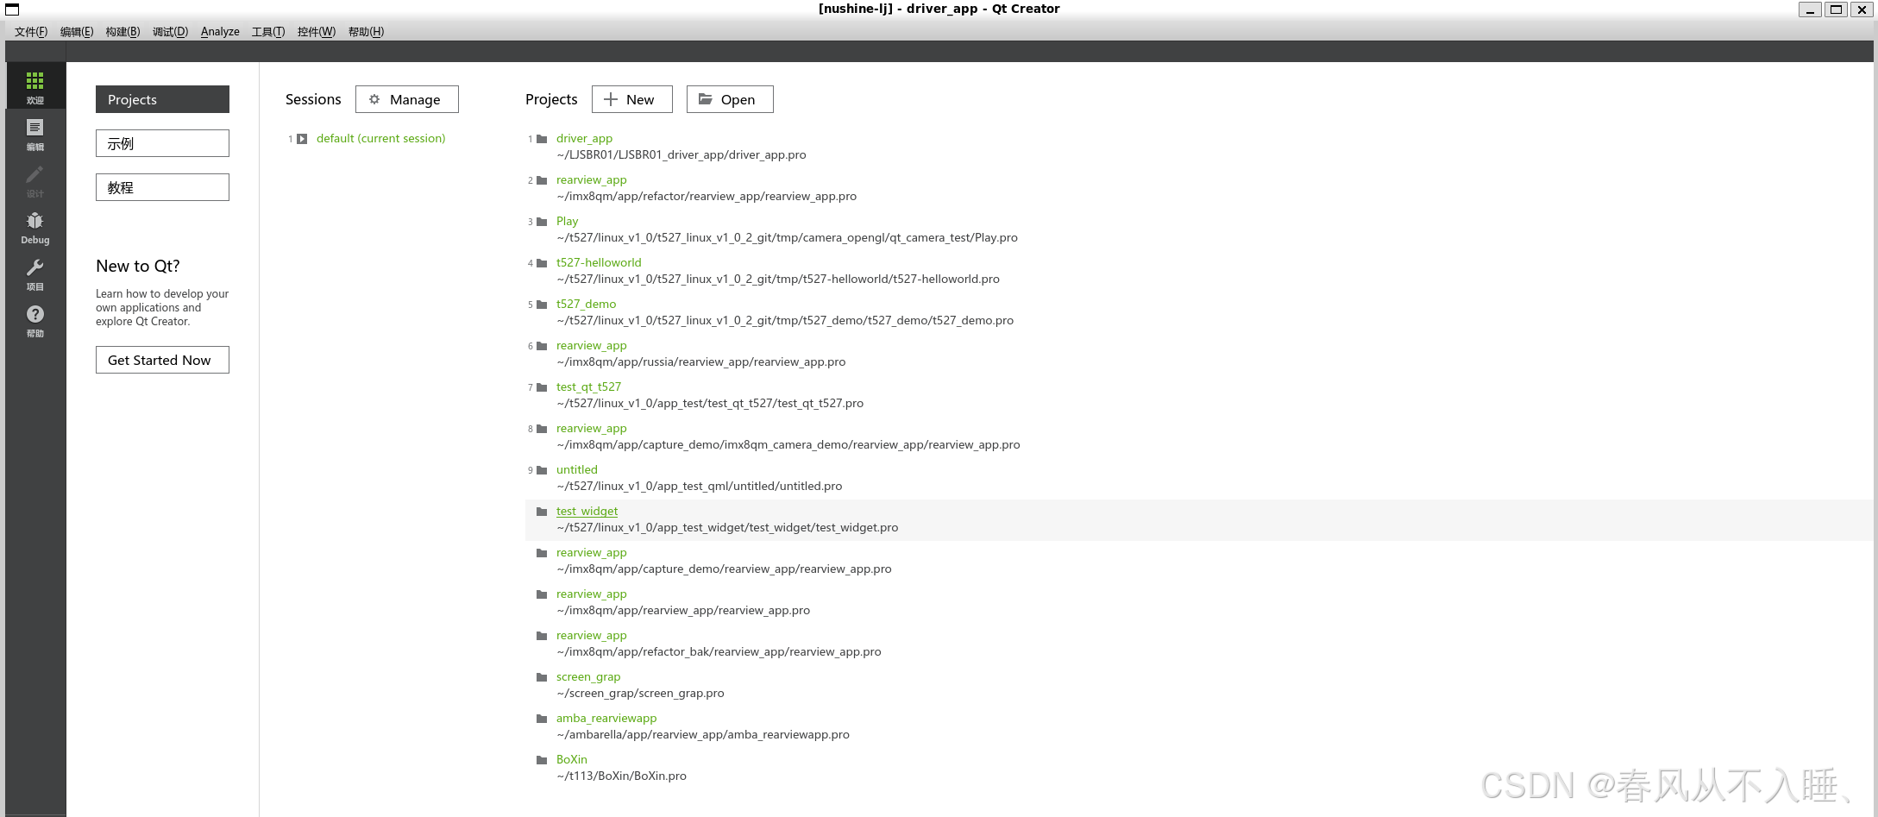Viewport: 1878px width, 817px height.
Task: Click folder icon beside BoXin project
Action: (x=542, y=760)
